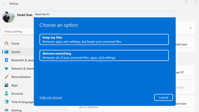Open the Gaming icon in sidebar

coord(6,110)
